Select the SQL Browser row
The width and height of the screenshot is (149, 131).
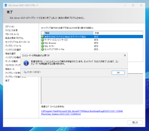(x=92, y=43)
